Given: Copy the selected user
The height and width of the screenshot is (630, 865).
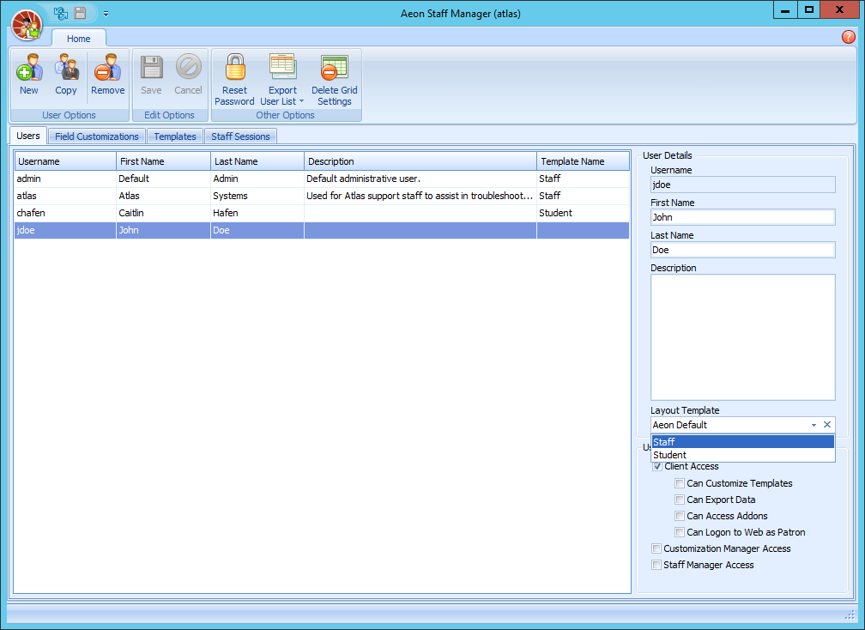Looking at the screenshot, I should pos(66,74).
